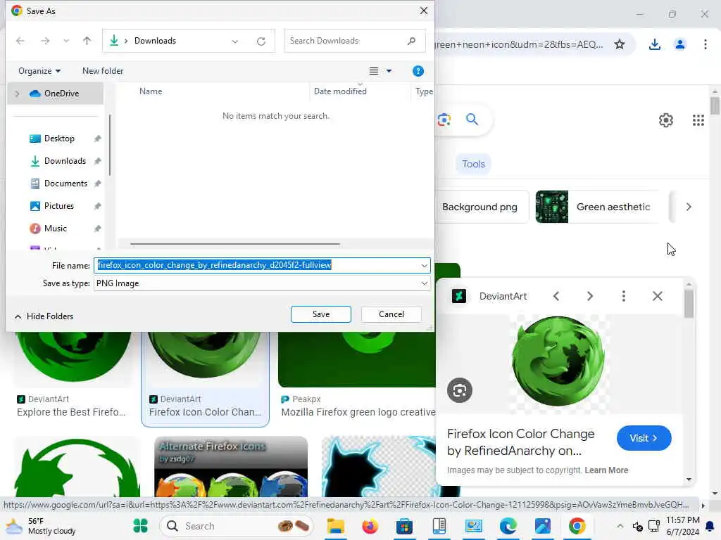
Task: Unpin Desktop via its pin icon
Action: pos(97,139)
